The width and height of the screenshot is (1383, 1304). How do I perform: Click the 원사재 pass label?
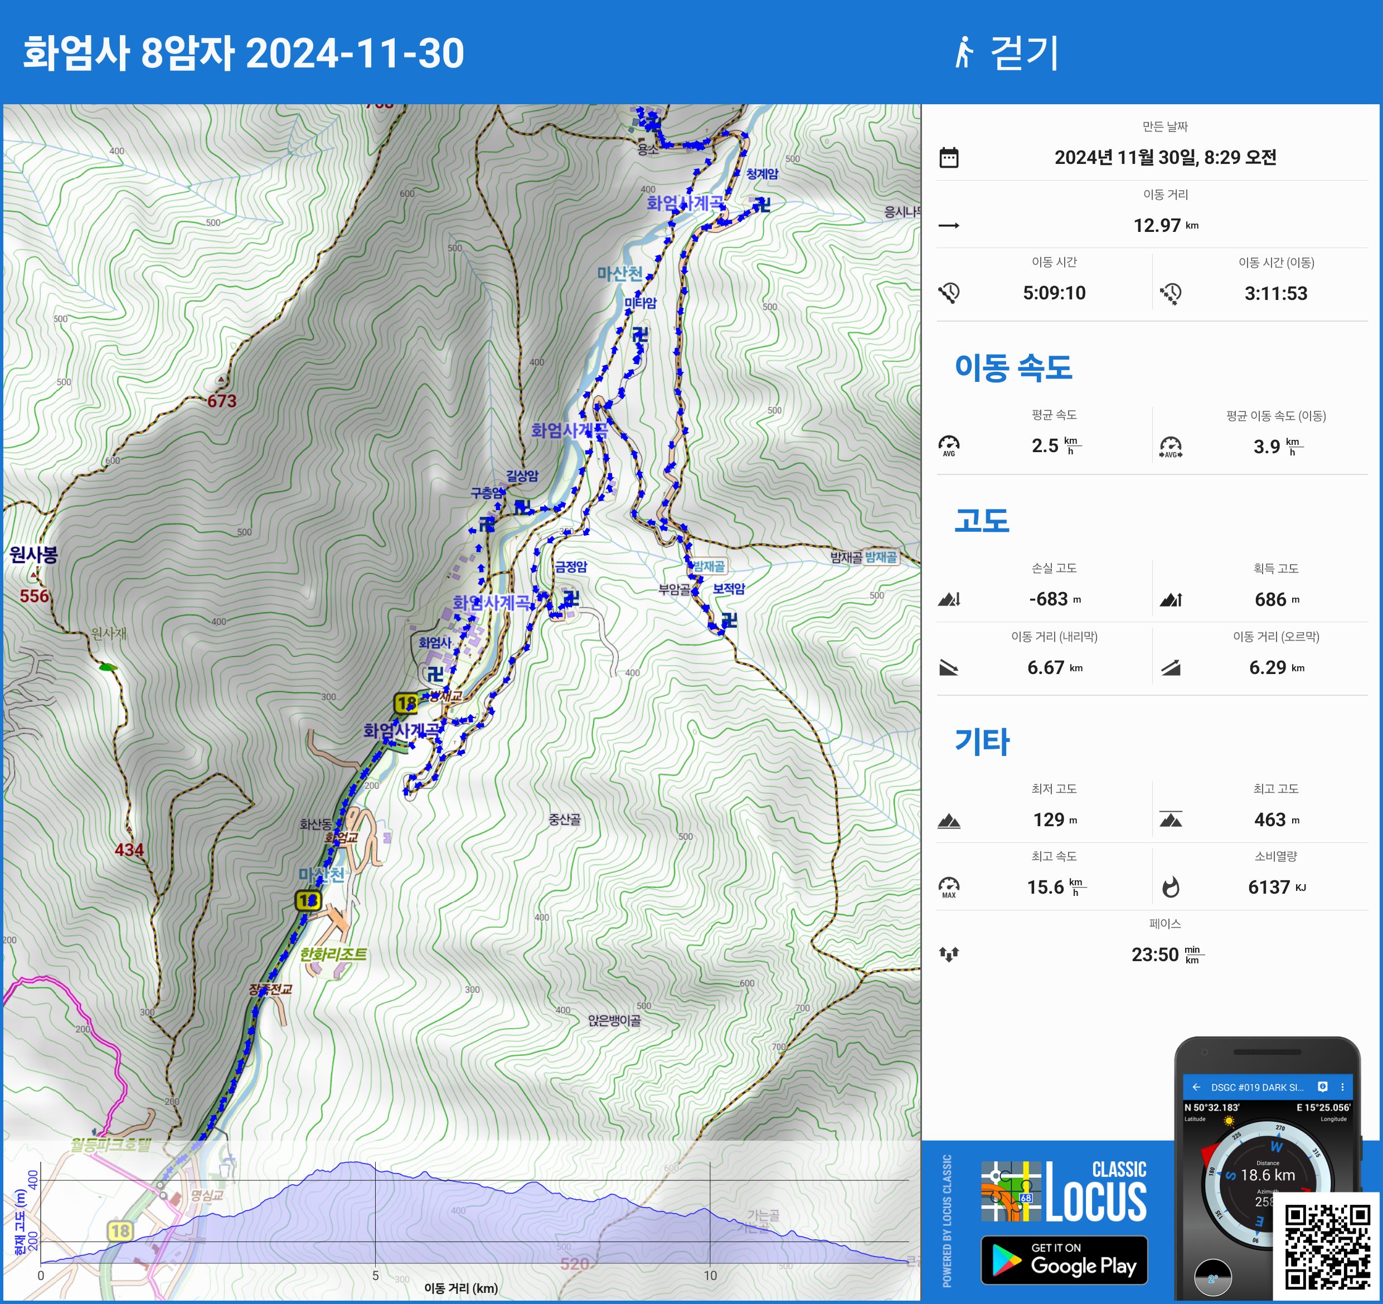pos(109,634)
